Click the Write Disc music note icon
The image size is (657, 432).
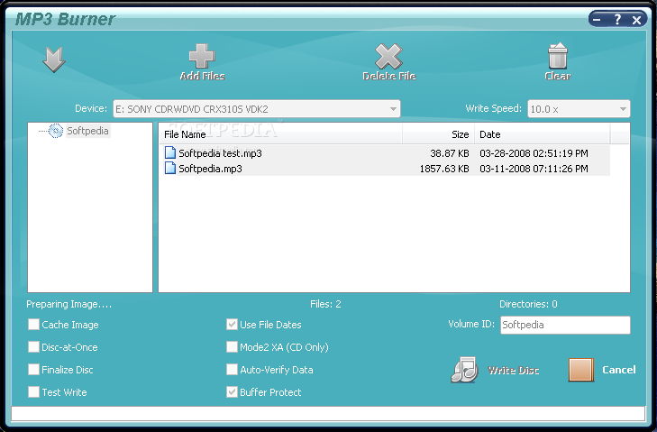[465, 370]
